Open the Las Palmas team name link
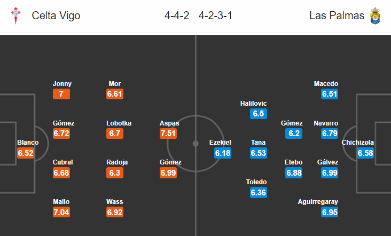 [337, 15]
